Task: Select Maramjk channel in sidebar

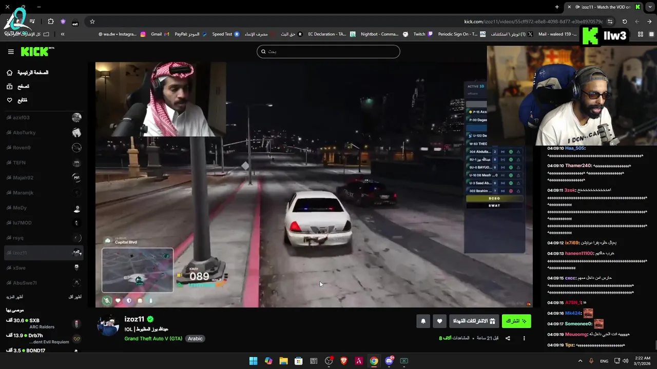Action: [44, 193]
